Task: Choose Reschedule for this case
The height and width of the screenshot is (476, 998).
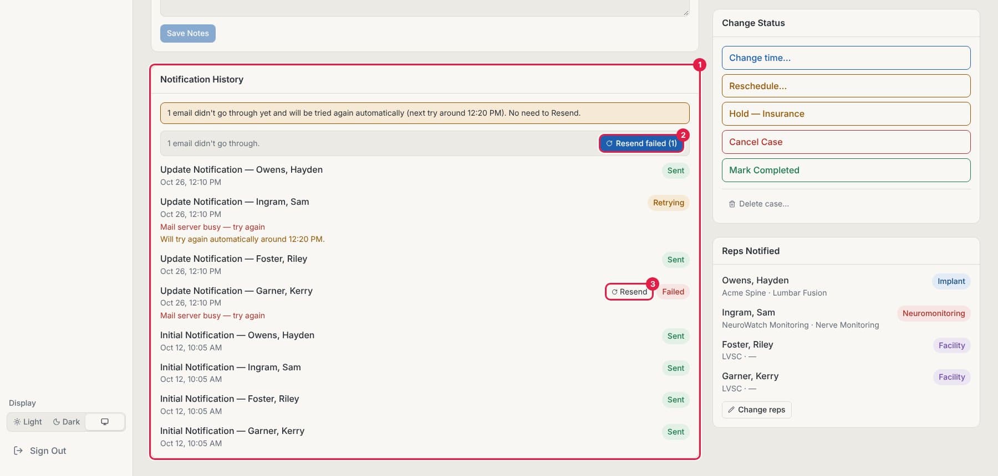Action: coord(846,86)
